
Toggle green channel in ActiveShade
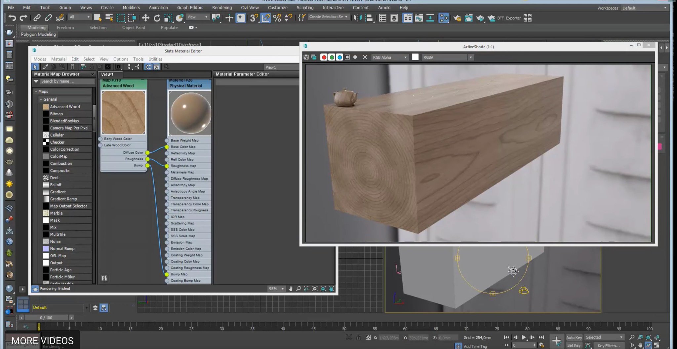coord(332,57)
